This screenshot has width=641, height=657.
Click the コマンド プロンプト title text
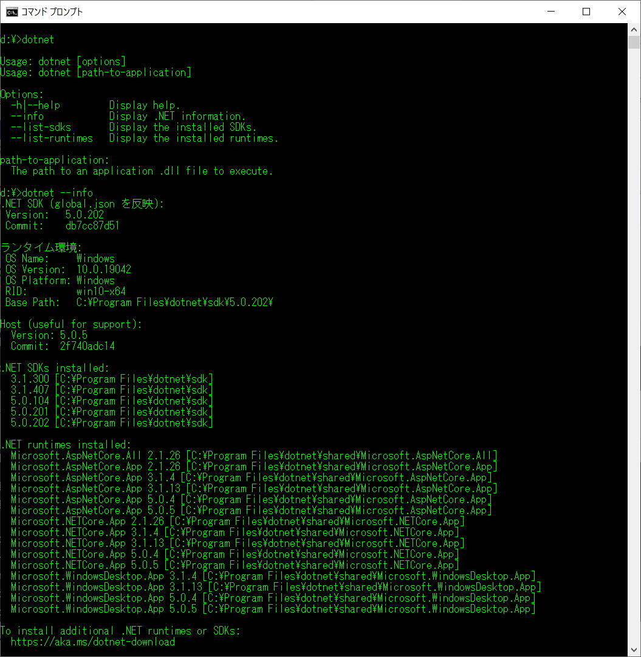coord(52,12)
